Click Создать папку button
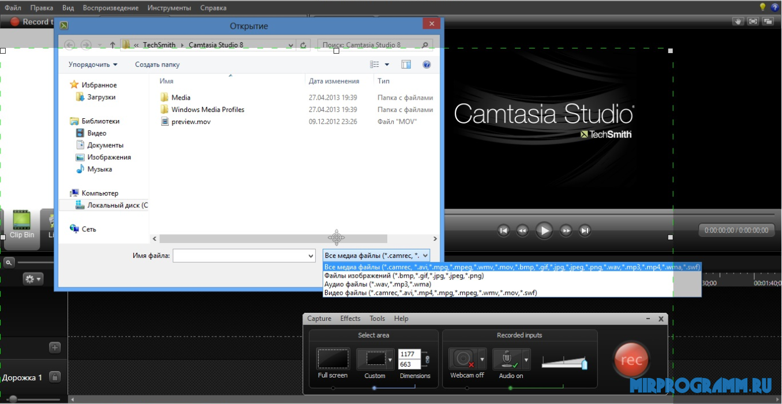Image resolution: width=782 pixels, height=404 pixels. click(157, 65)
